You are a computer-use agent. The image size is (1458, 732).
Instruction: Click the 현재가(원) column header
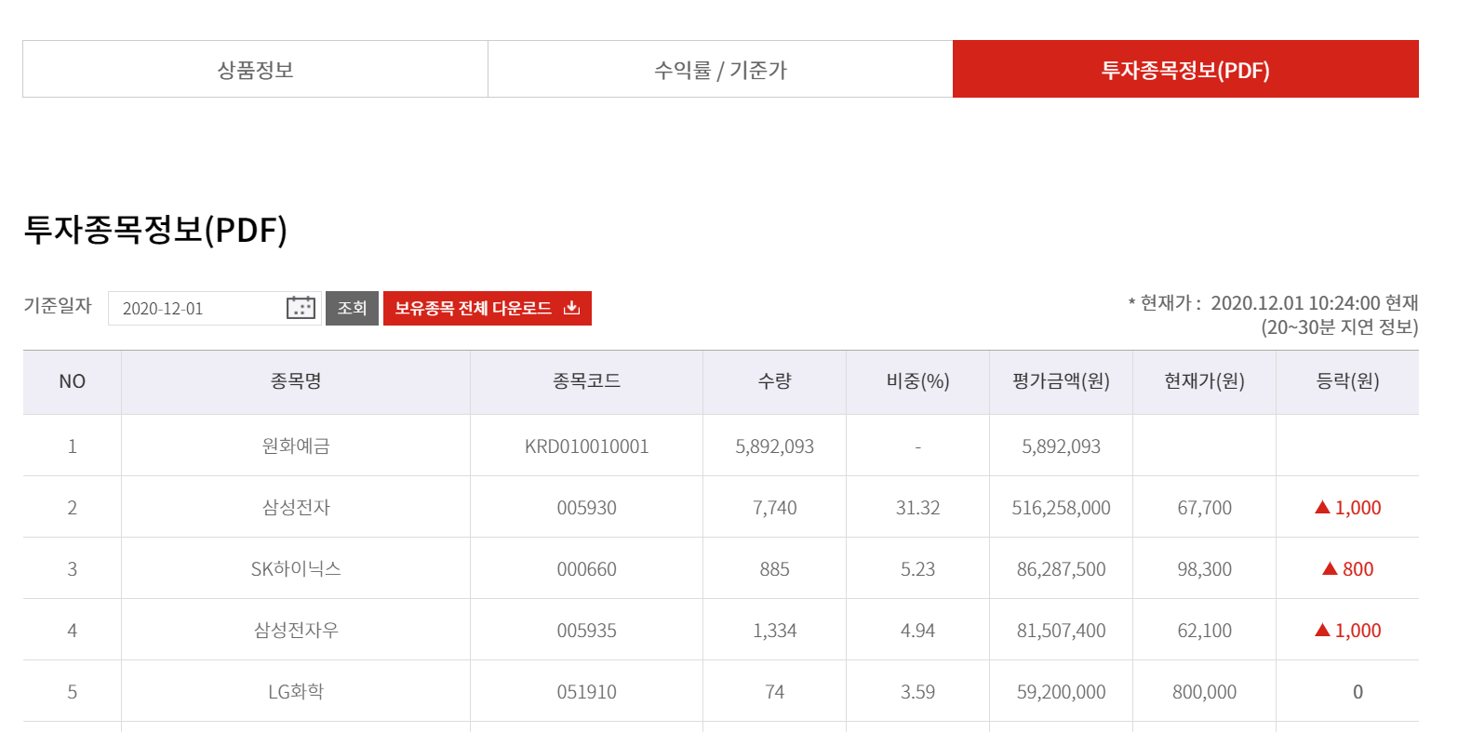[1204, 381]
